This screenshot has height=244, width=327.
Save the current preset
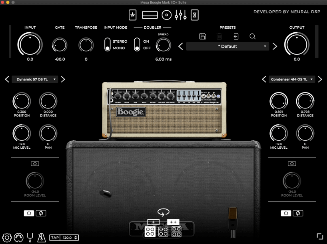203,36
